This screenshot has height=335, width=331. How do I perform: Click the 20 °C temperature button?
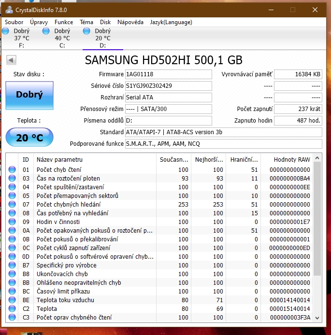coord(29,138)
